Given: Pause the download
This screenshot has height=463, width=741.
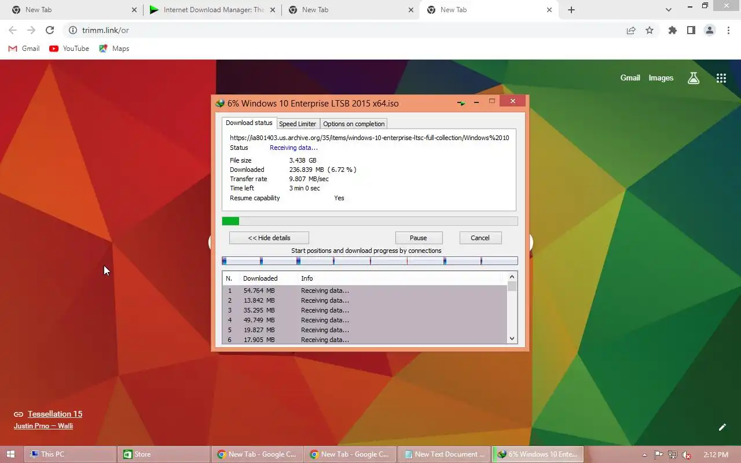Looking at the screenshot, I should coord(419,238).
